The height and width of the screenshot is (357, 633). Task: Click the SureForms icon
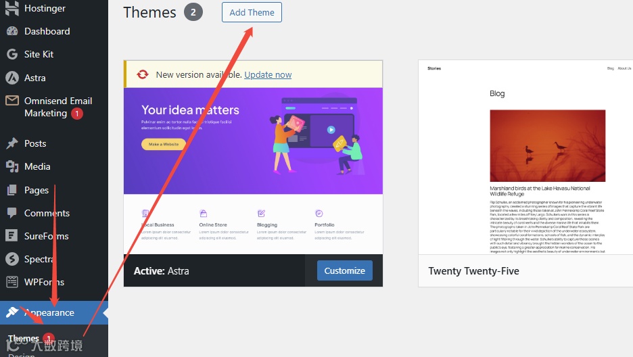click(11, 235)
